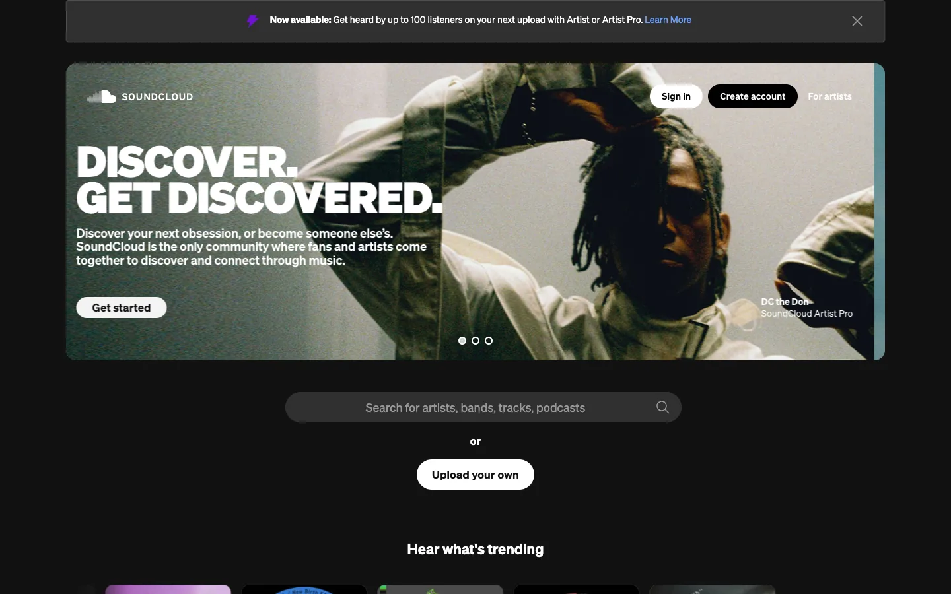Click the next hero slide peeking at right edge
Screen dimensions: 951x594
[880, 212]
